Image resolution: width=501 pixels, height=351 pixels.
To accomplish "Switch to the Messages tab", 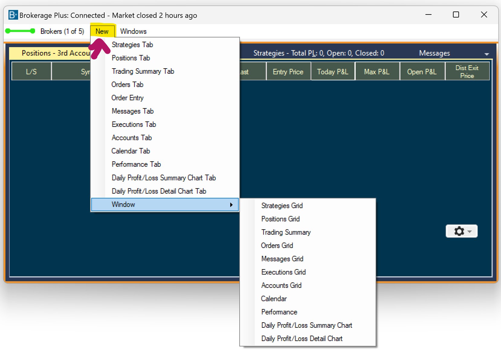I will tap(434, 53).
